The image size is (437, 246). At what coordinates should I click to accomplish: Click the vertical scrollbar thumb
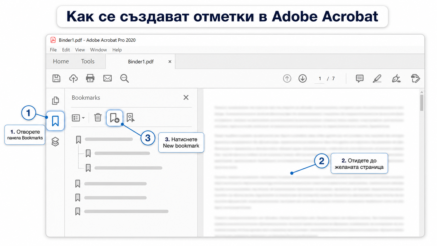click(x=422, y=103)
